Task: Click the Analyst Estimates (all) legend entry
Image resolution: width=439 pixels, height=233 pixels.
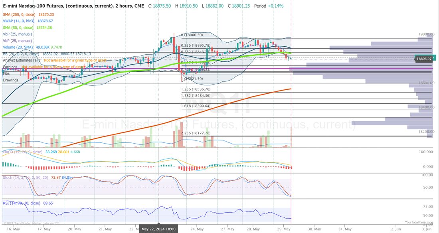Action: coord(22,60)
